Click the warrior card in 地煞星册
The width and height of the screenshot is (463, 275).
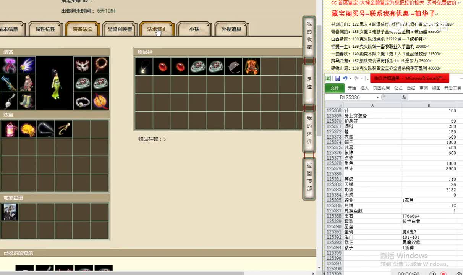pos(10,212)
